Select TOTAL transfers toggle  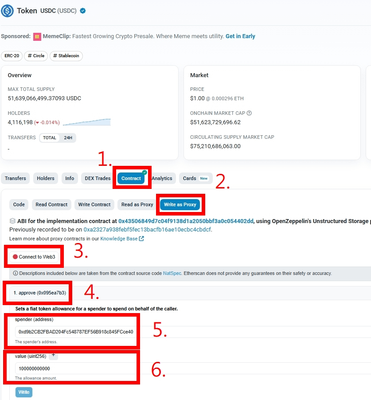click(50, 138)
